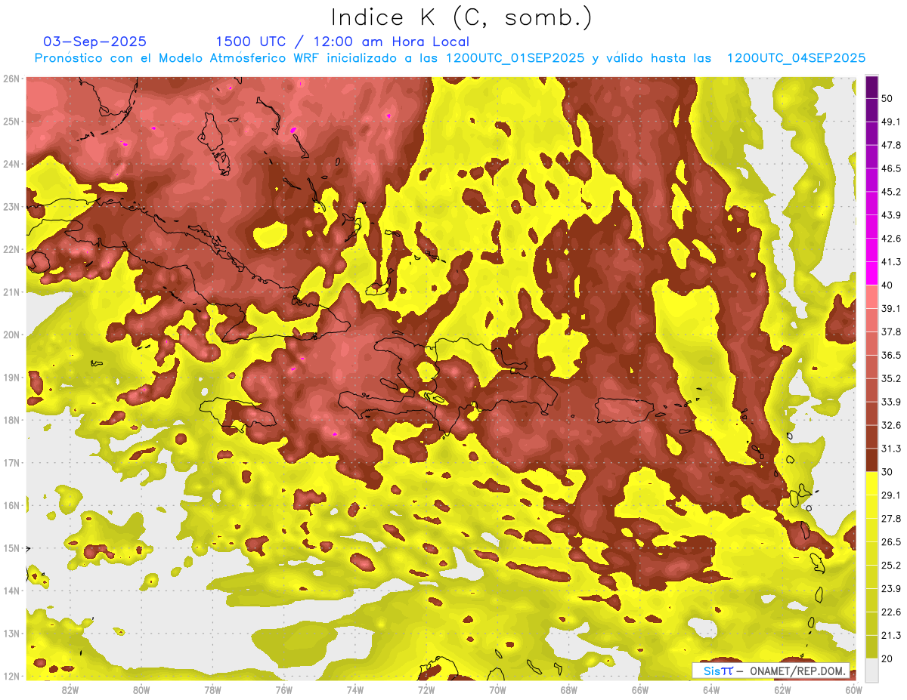Click the colorbar value '25.2'
Screen dimensions: 907x700
pos(890,566)
